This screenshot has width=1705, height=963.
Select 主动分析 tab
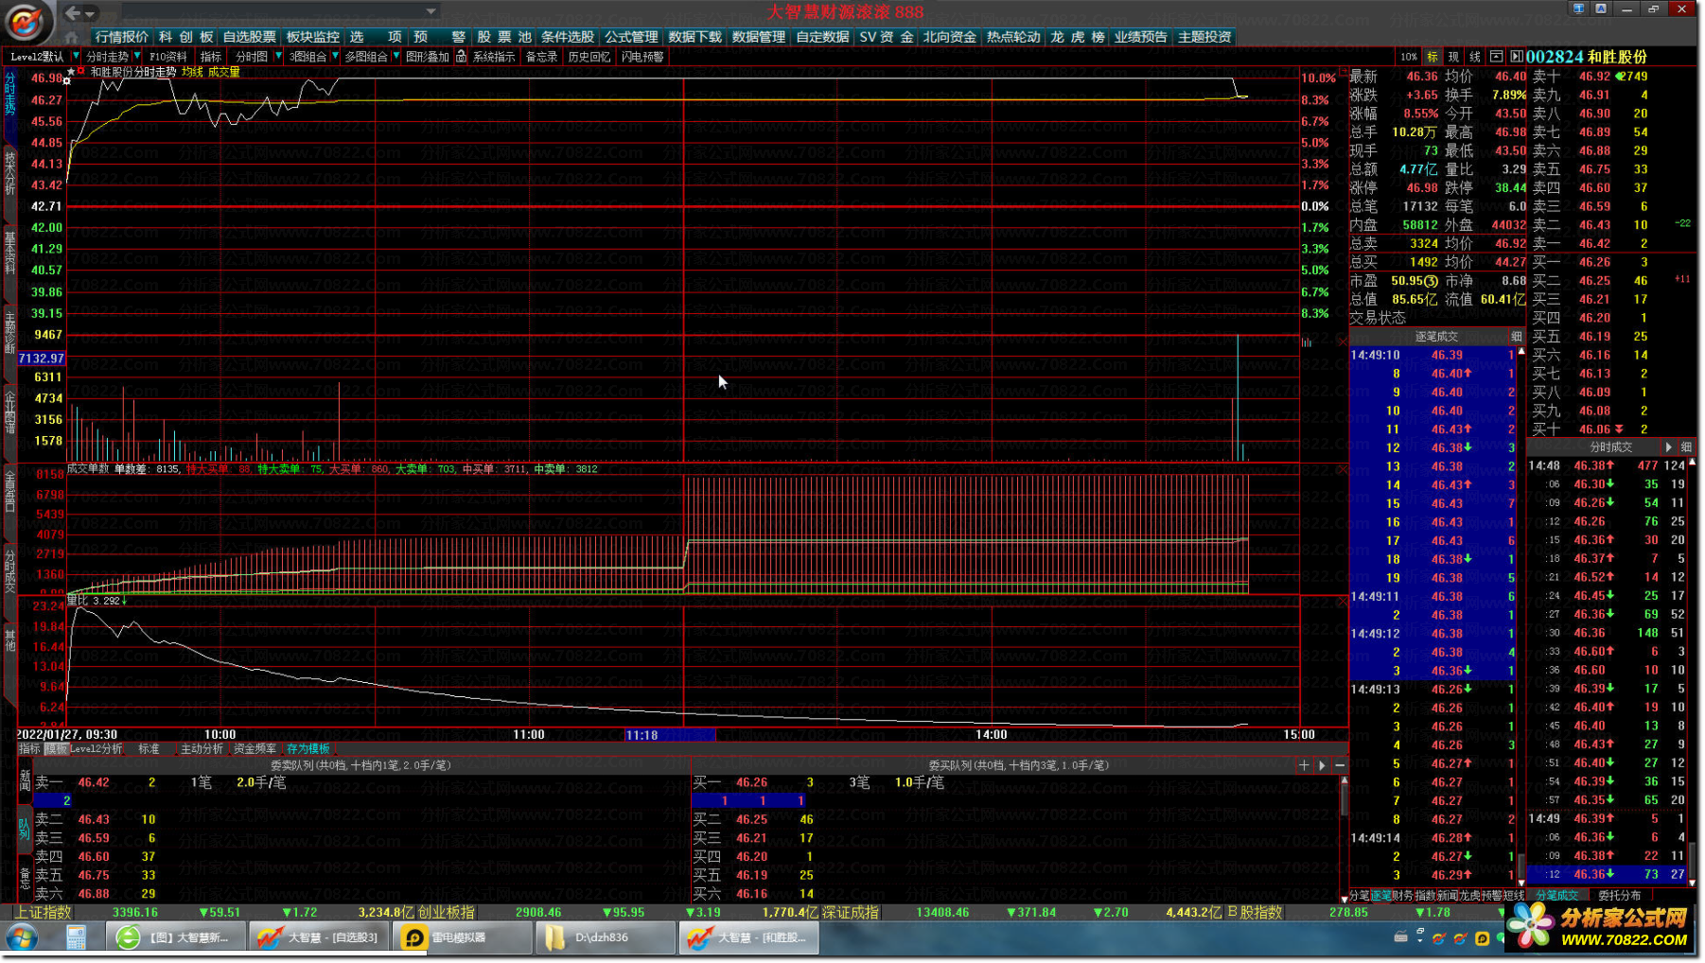click(202, 749)
